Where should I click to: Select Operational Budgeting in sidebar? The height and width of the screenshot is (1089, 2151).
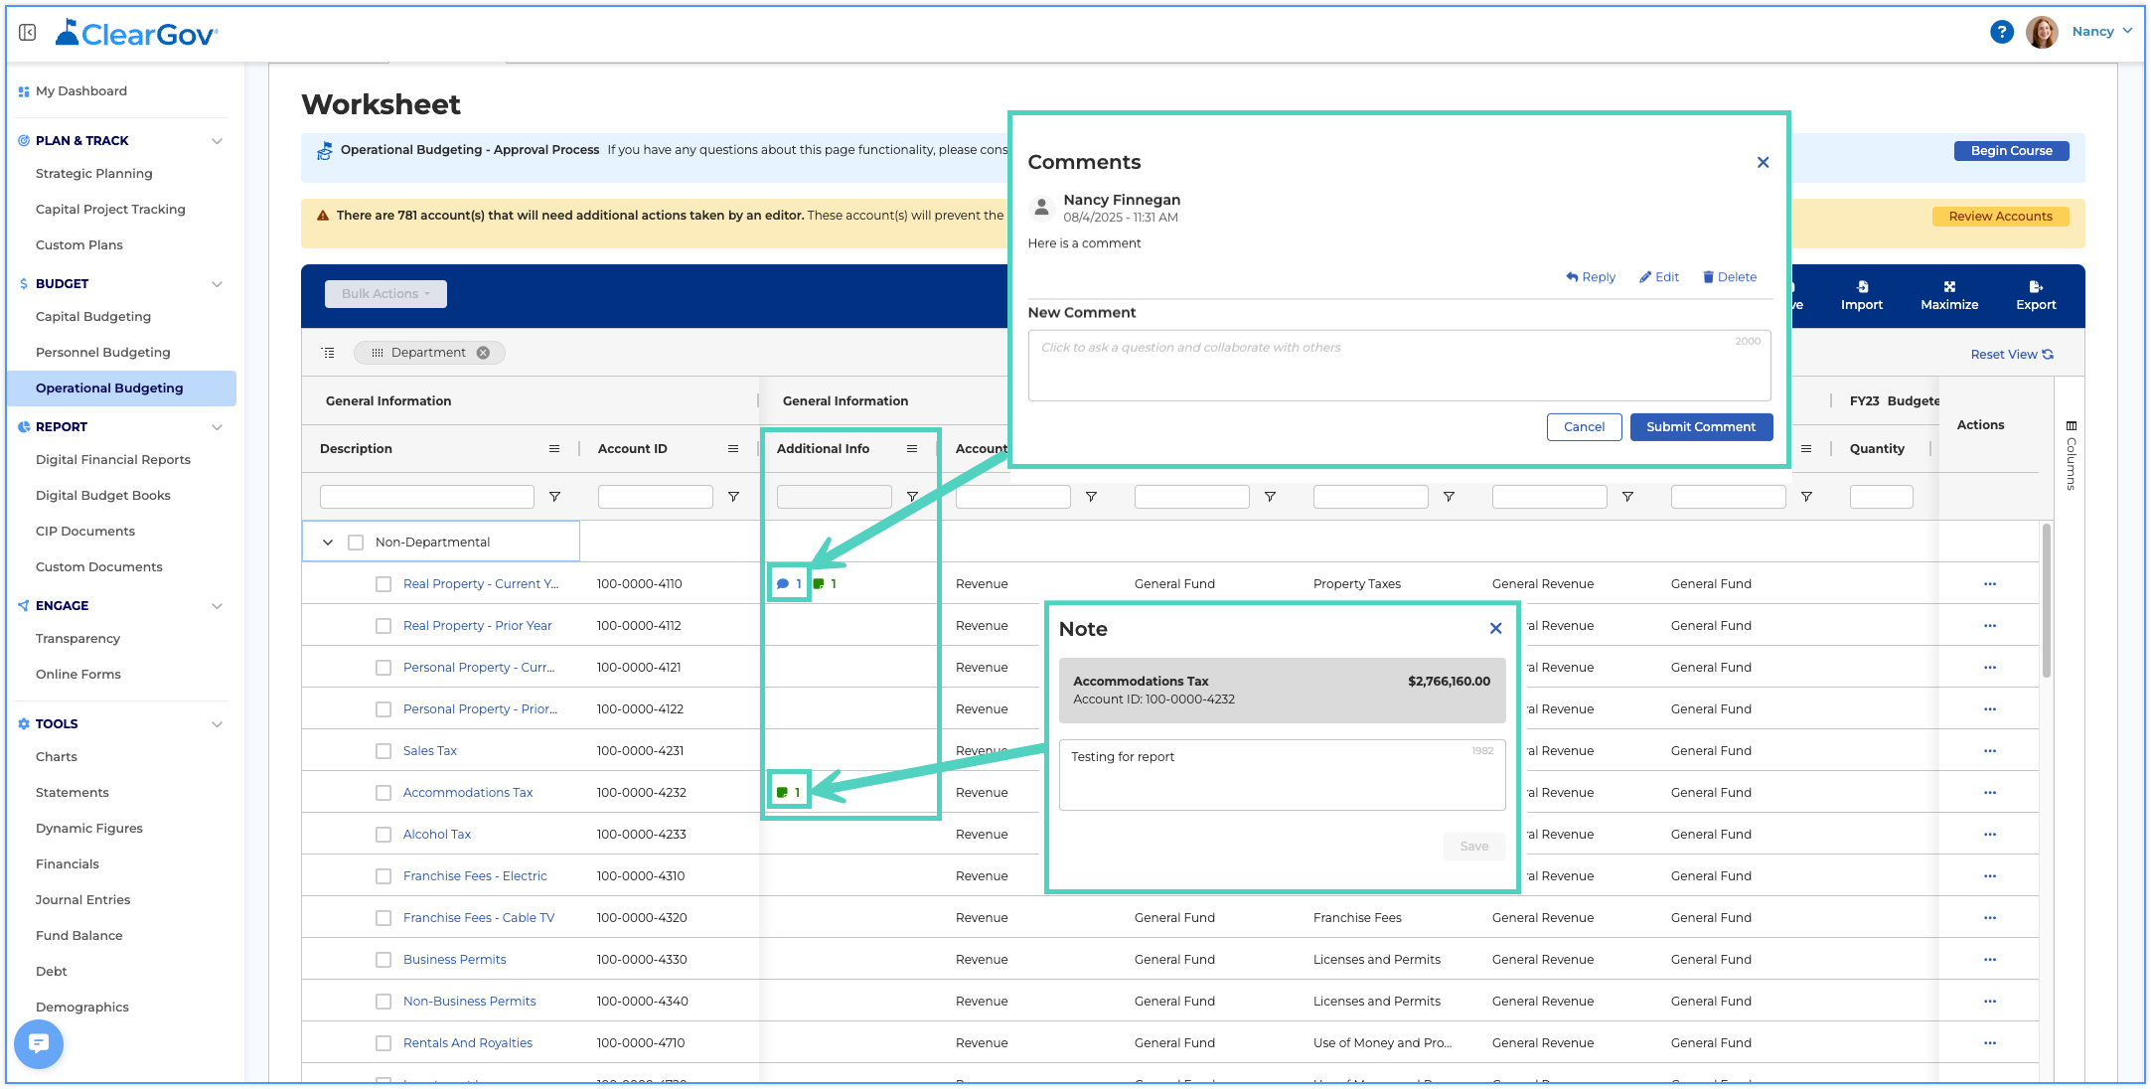[121, 389]
